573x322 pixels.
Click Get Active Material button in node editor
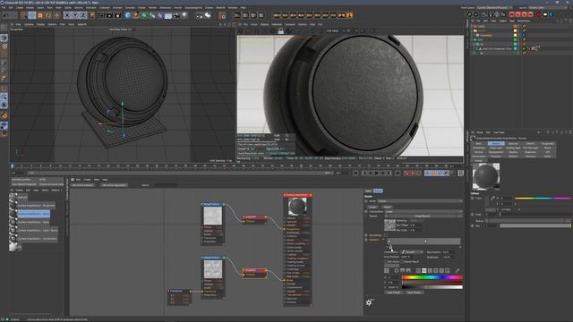coord(82,185)
